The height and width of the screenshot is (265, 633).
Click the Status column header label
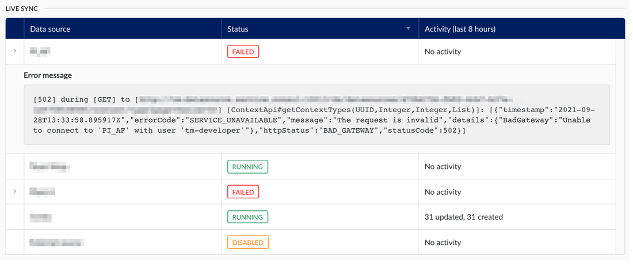point(238,29)
